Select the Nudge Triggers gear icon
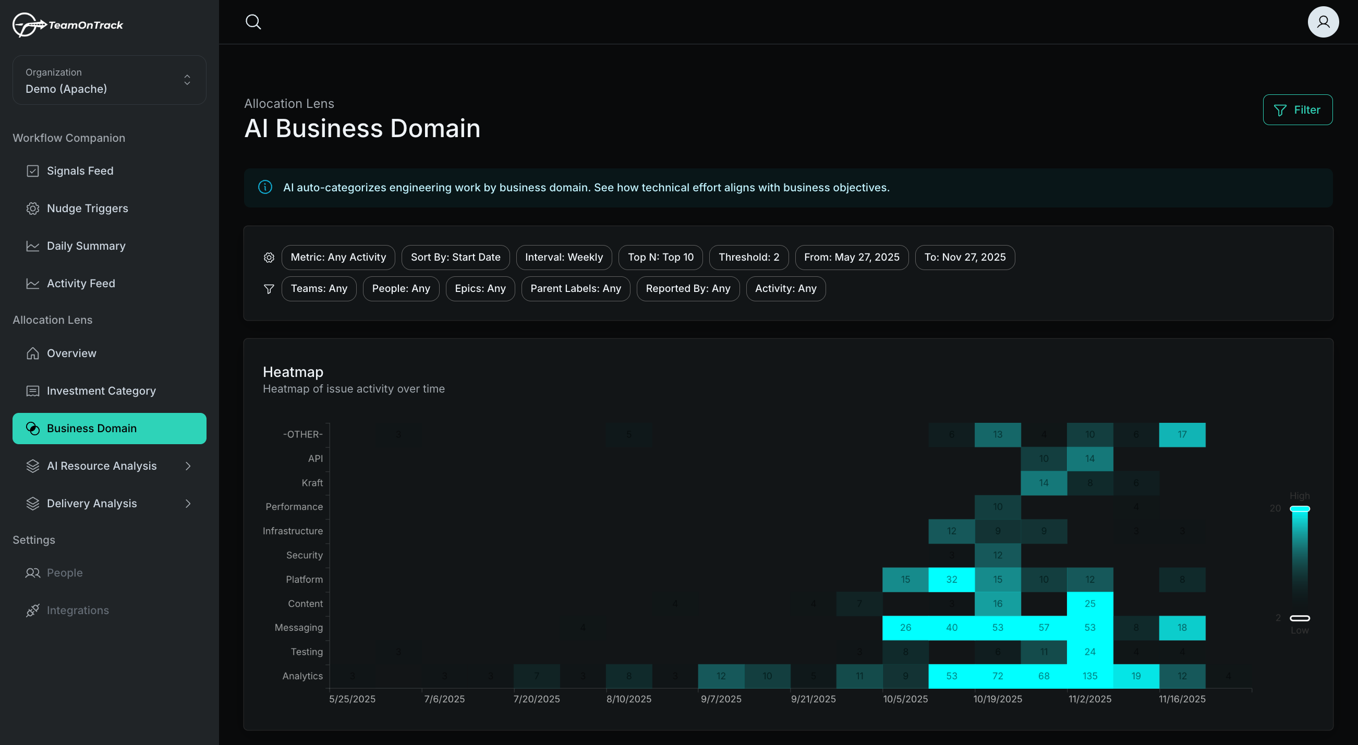Image resolution: width=1358 pixels, height=745 pixels. tap(33, 208)
